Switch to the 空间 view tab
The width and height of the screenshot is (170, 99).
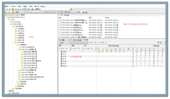[x=67, y=15]
